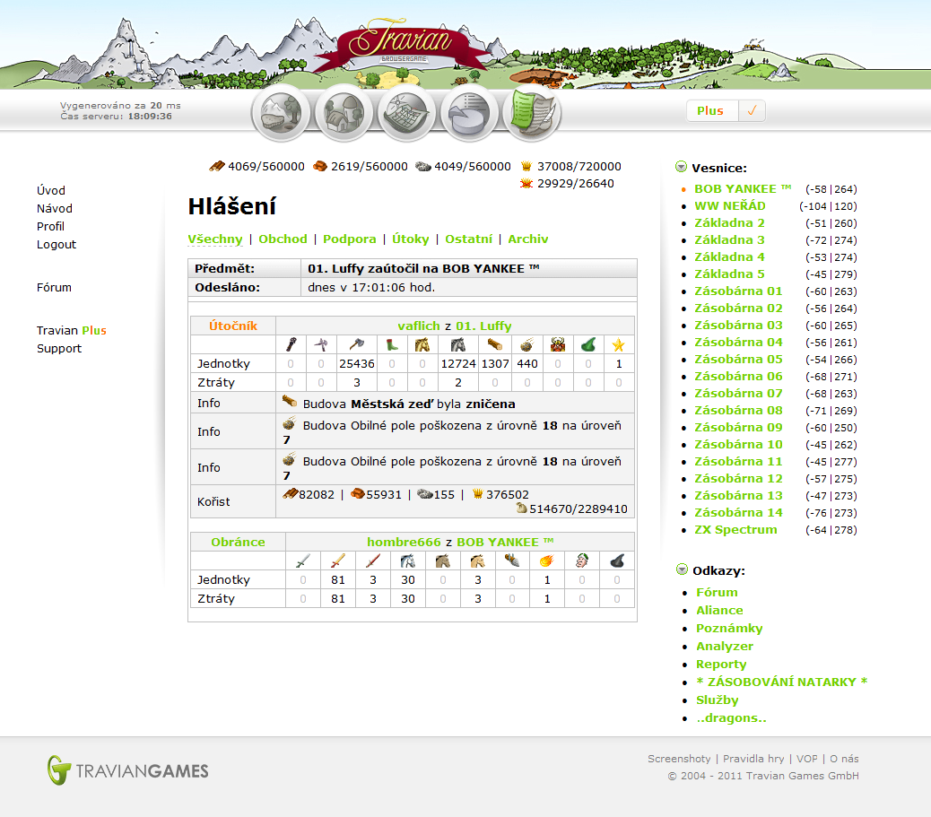The height and width of the screenshot is (817, 931).
Task: Open Aliance in Odkazy links
Action: tap(719, 610)
